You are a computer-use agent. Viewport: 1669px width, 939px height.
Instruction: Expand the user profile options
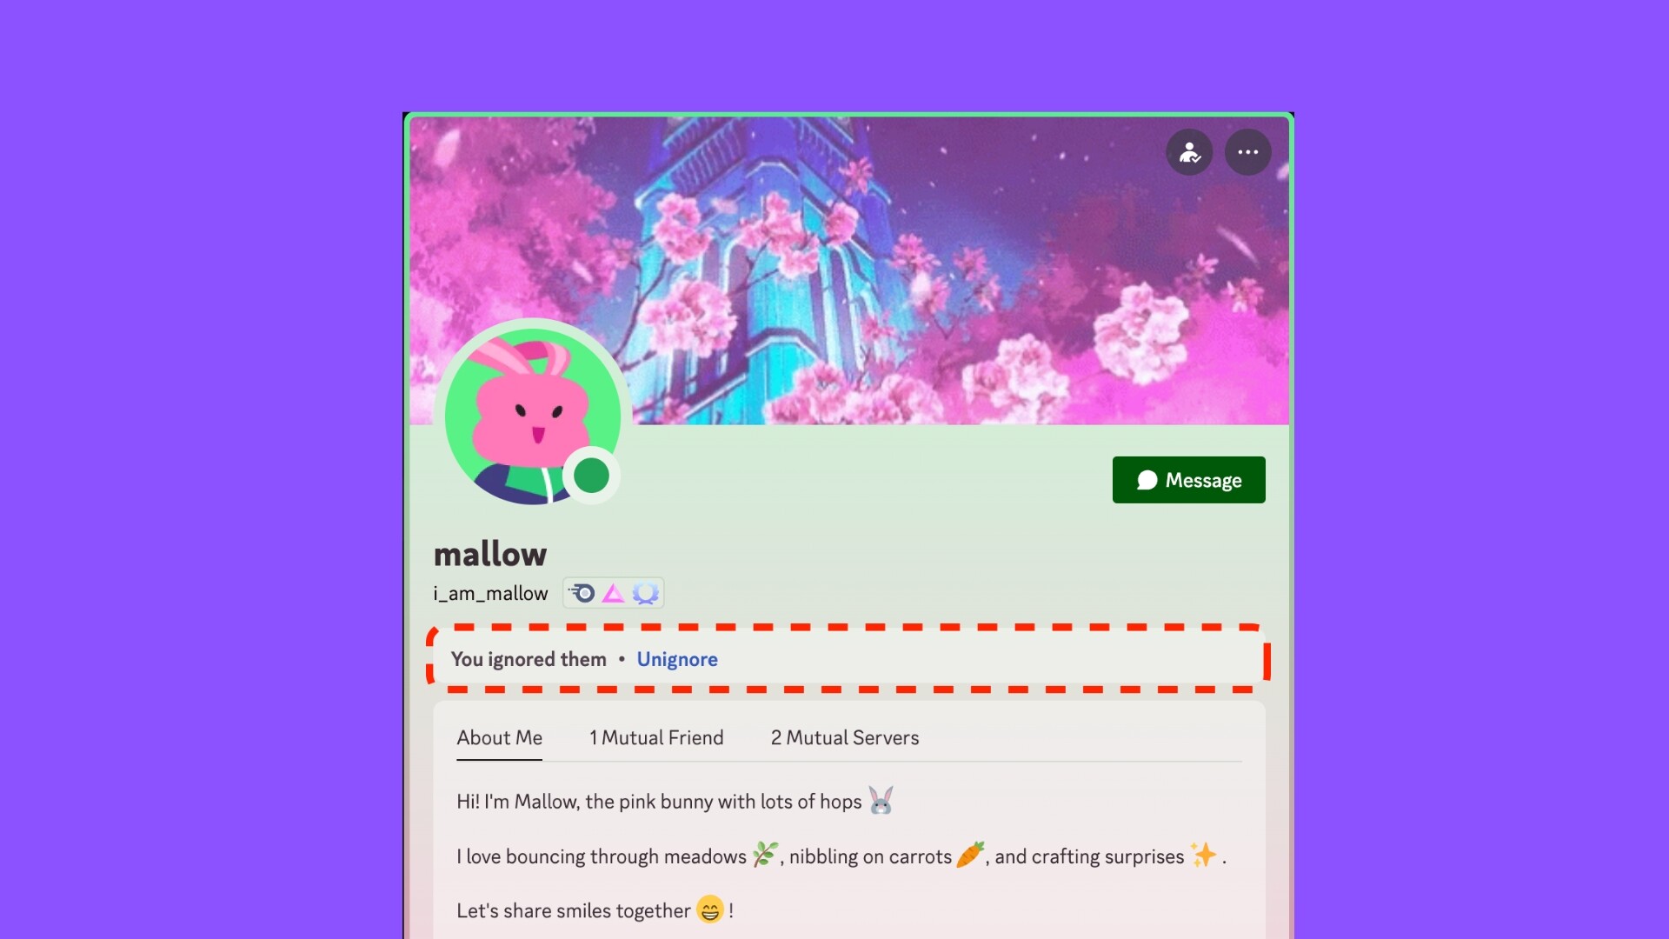(1247, 150)
